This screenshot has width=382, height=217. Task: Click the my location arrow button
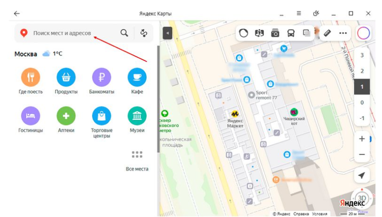pyautogui.click(x=362, y=175)
